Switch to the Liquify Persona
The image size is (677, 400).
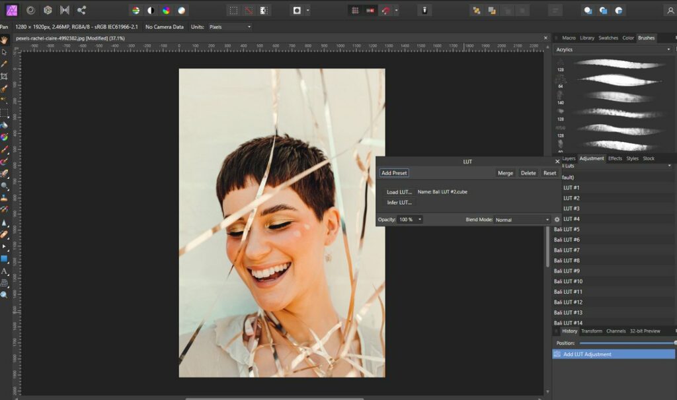tap(30, 10)
